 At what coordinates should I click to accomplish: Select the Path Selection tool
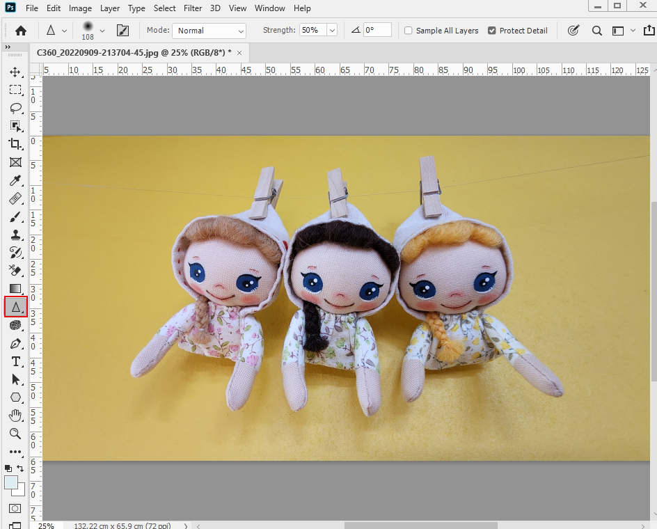(15, 379)
